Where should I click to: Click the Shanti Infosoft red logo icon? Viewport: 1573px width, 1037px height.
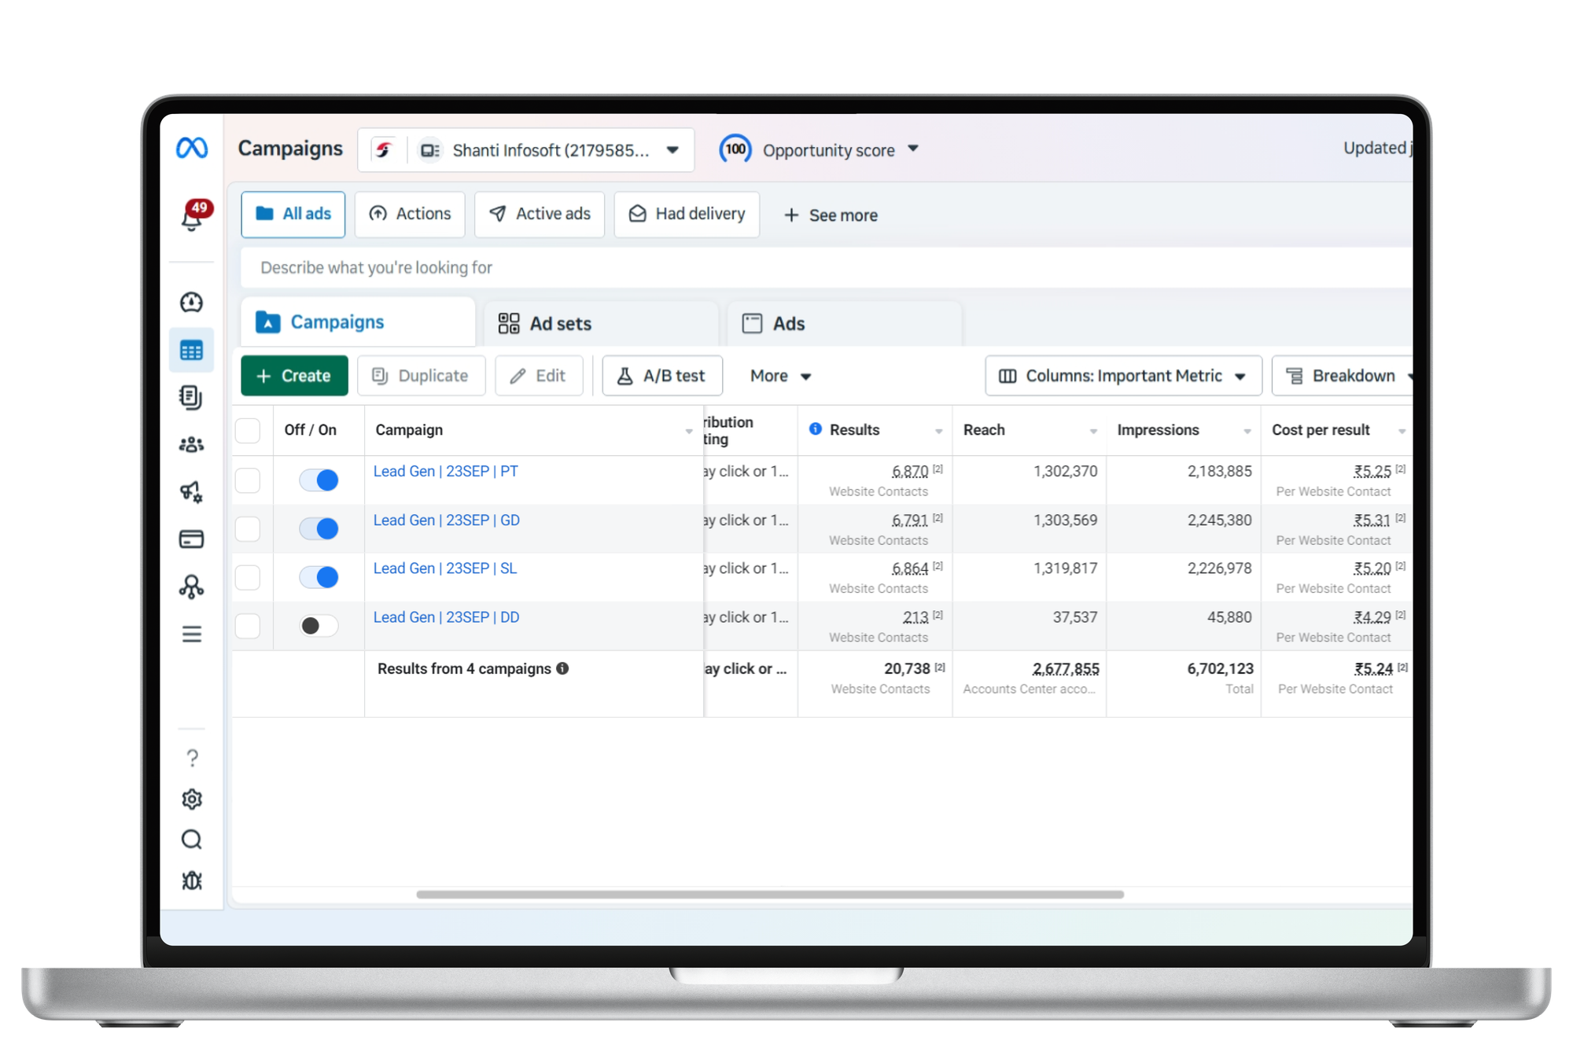(384, 149)
